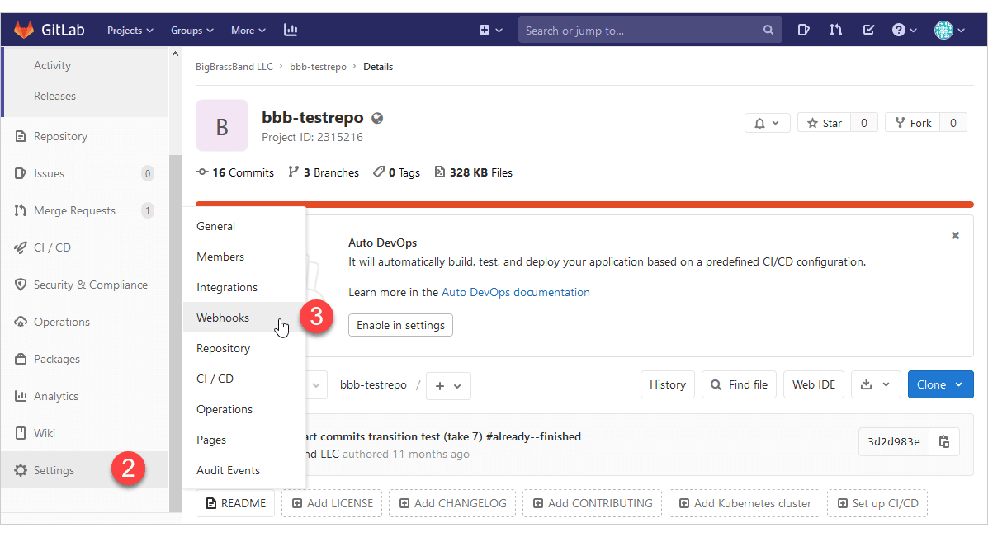
Task: Open the analytics chart icon in navbar
Action: point(291,30)
